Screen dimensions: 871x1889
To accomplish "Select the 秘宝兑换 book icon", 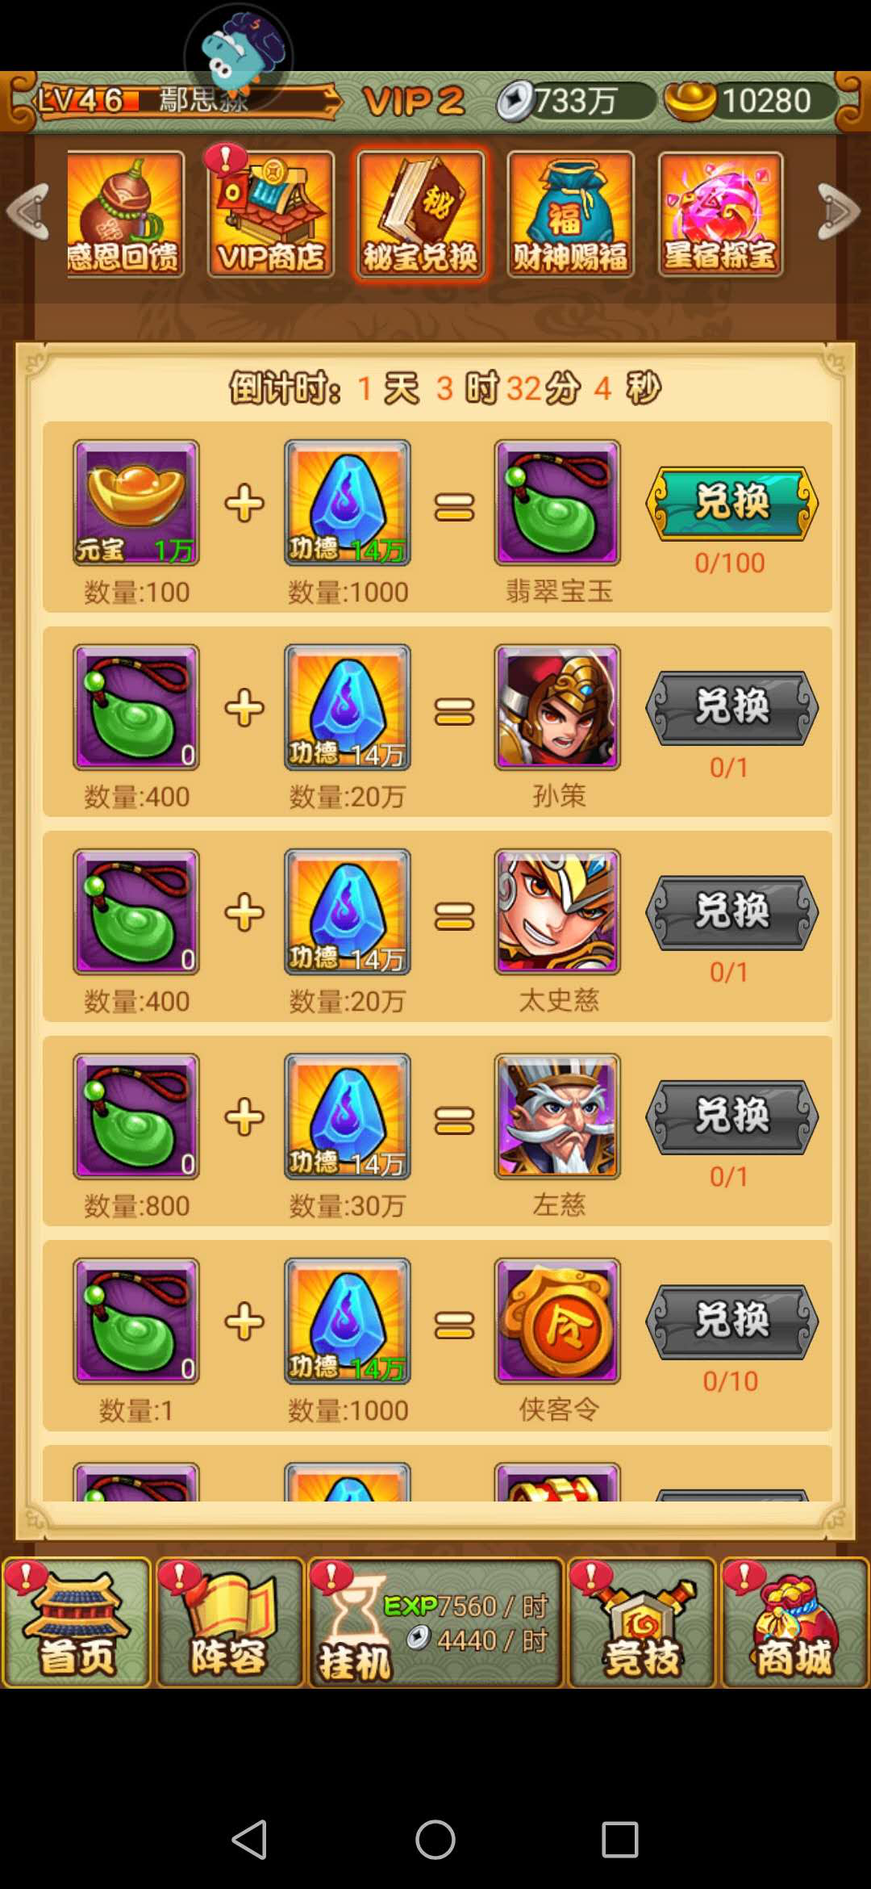I will tap(420, 215).
